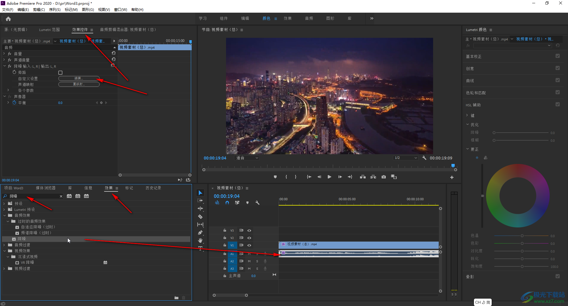Go to Out point in program monitor
568x306 pixels.
[350, 177]
